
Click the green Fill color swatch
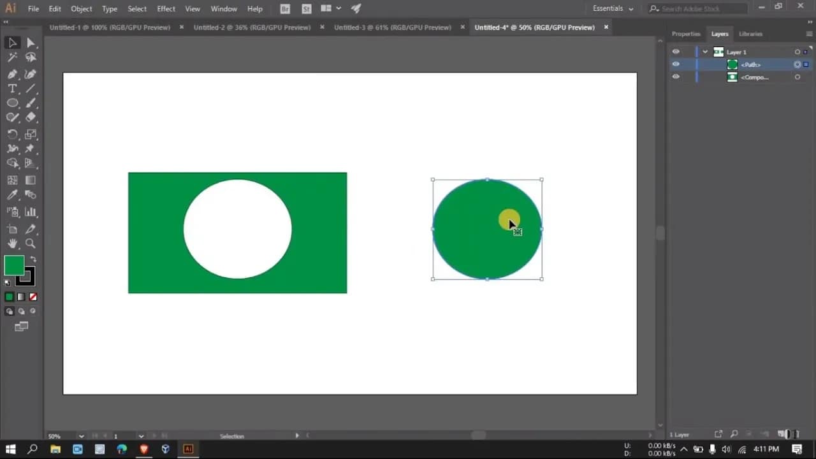(13, 264)
